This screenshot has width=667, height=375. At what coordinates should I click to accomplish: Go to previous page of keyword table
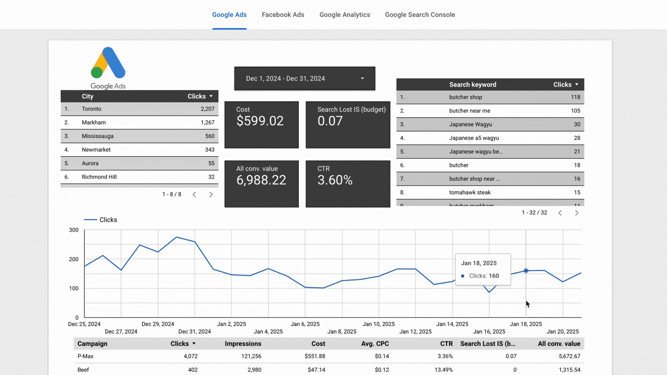(x=560, y=213)
